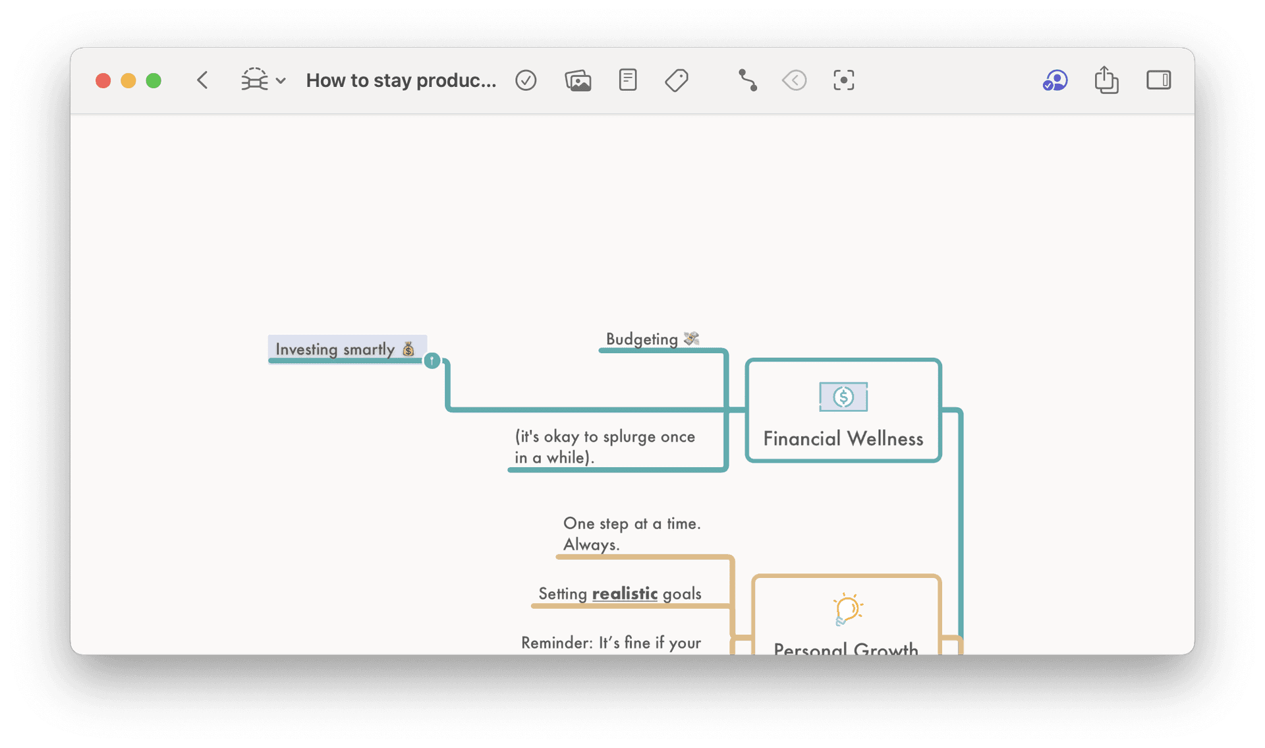Open the note icon in toolbar

pos(627,80)
